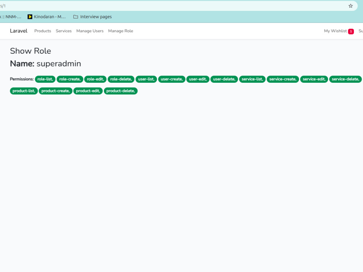363x272 pixels.
Task: Select the user-edit permission badge
Action: click(198, 79)
